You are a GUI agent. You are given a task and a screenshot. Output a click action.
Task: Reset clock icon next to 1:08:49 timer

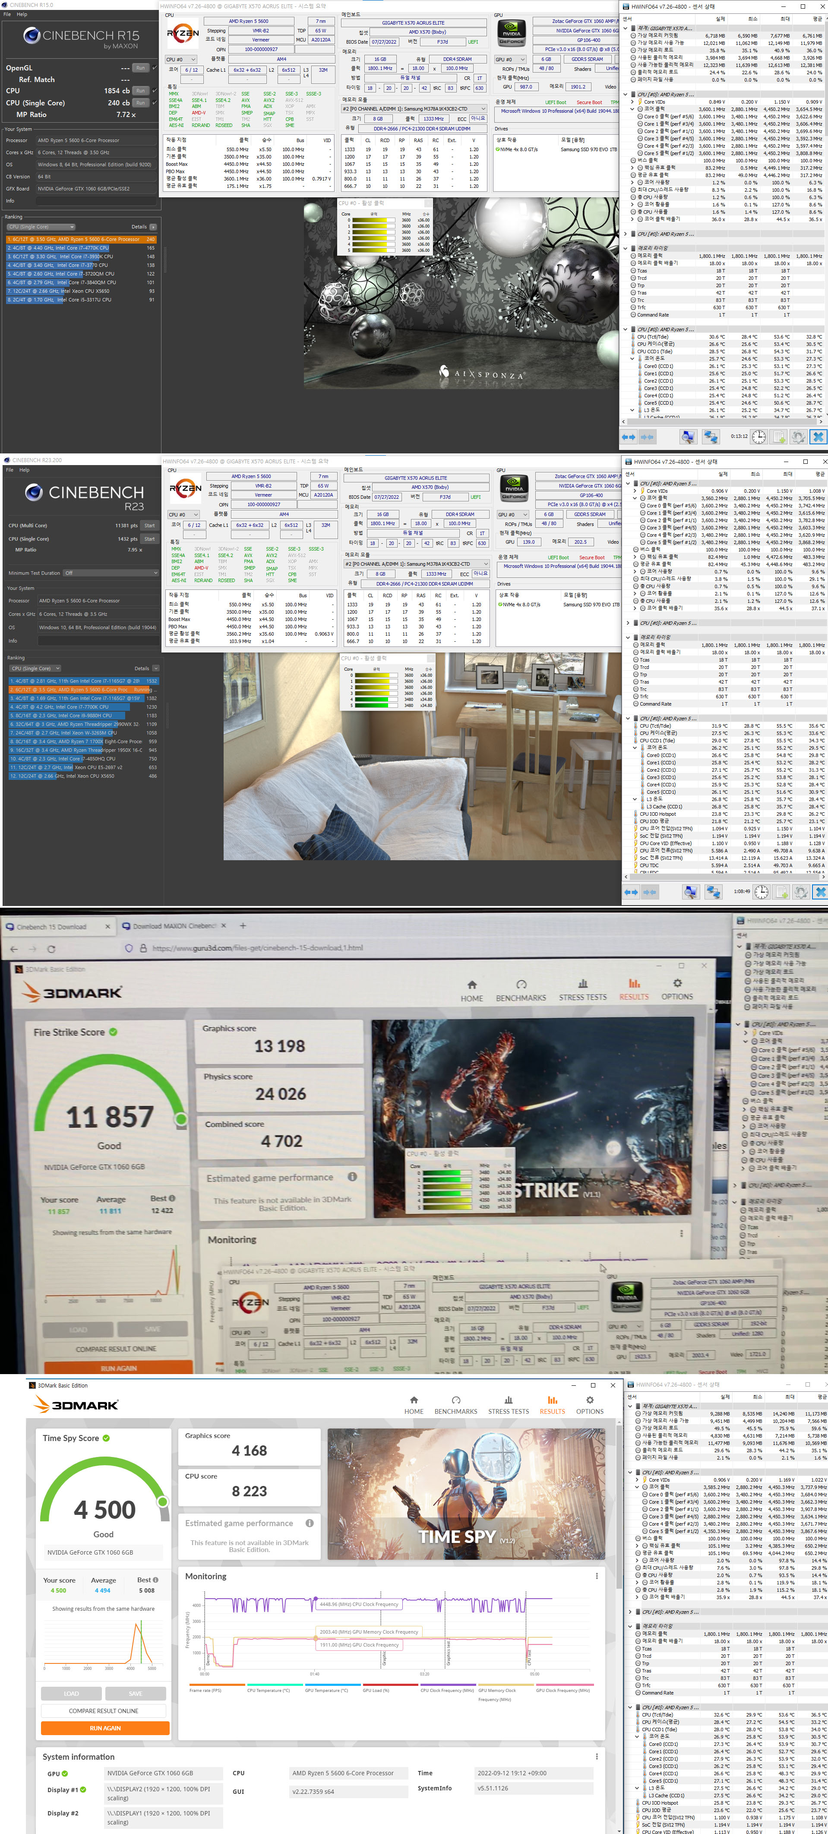click(761, 891)
